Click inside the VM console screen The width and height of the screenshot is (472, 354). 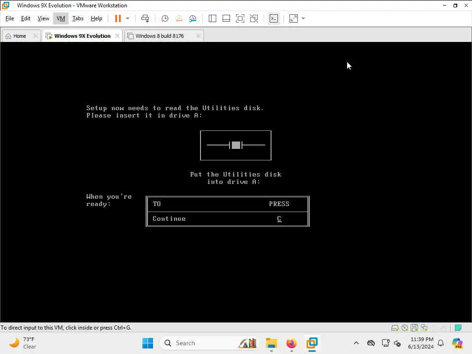point(236,182)
